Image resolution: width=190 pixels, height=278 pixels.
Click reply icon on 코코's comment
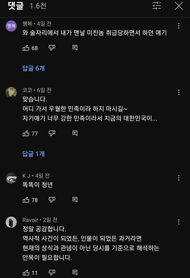click(x=75, y=133)
